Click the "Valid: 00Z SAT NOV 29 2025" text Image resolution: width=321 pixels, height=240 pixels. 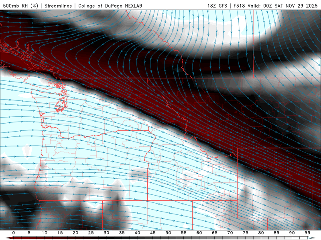pos(282,6)
